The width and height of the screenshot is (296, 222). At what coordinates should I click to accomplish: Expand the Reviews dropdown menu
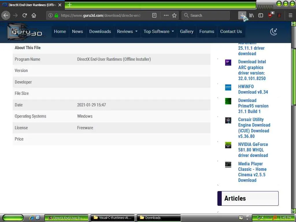coord(127,32)
